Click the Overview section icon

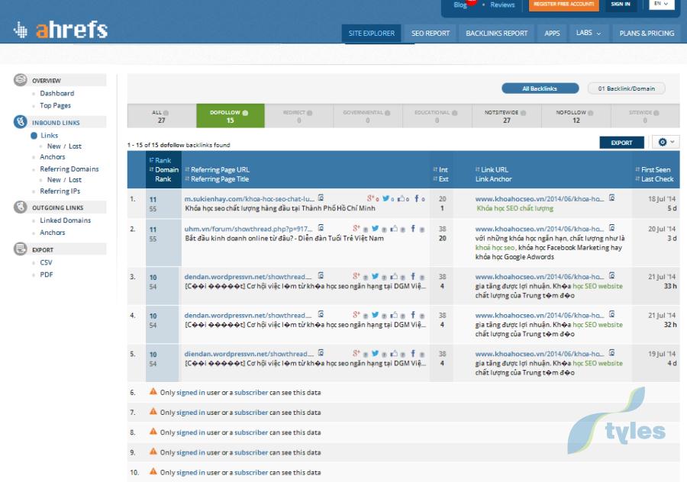[20, 79]
